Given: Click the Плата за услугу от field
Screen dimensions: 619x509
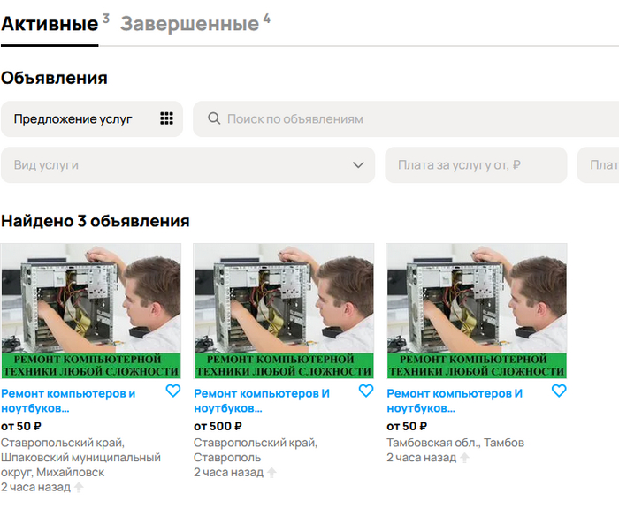Looking at the screenshot, I should tap(476, 165).
